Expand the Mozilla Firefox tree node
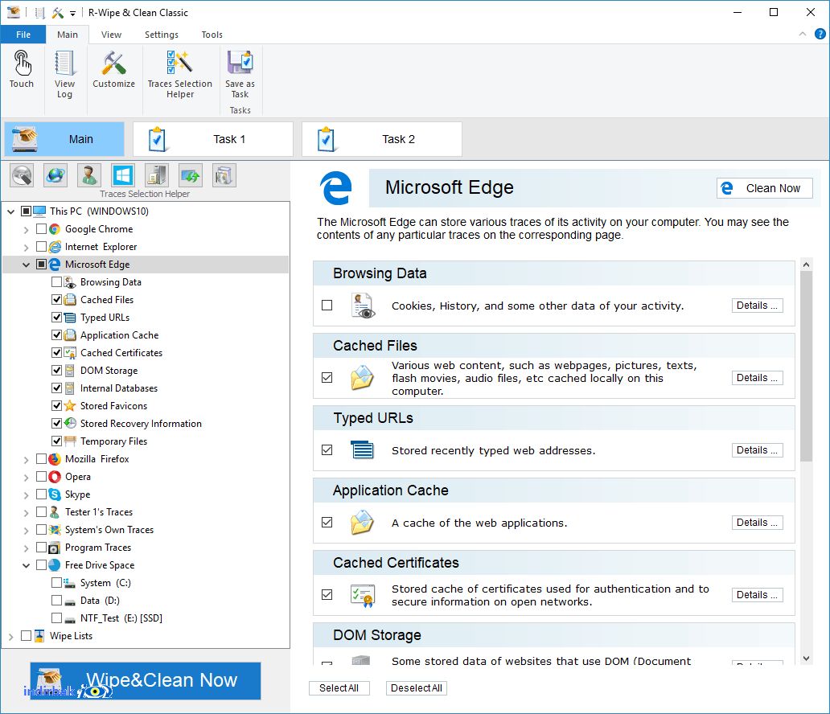Viewport: 830px width, 714px height. pos(26,459)
